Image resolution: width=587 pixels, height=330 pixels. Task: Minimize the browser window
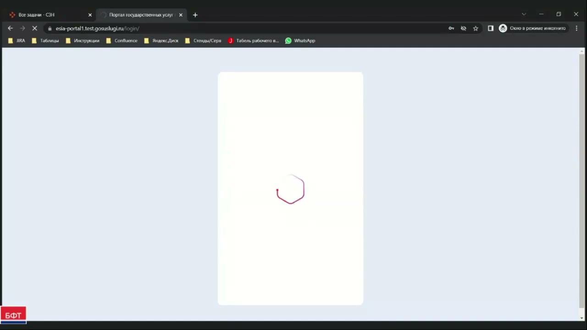pos(541,14)
